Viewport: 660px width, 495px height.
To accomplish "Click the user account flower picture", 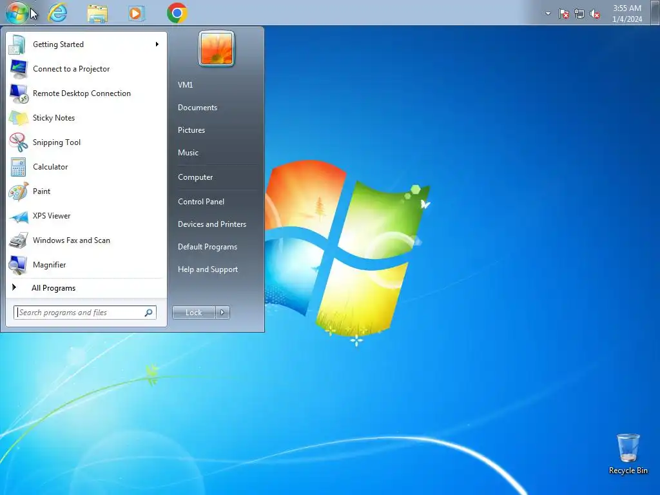I will click(x=217, y=48).
